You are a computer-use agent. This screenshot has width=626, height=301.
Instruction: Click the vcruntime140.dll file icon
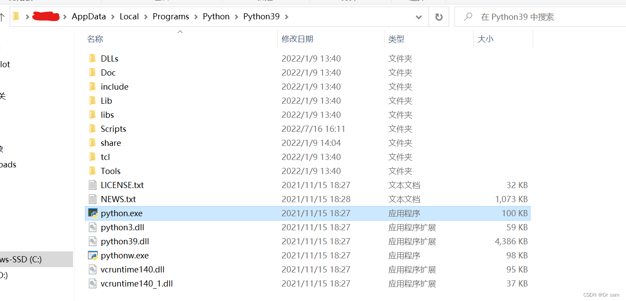click(x=92, y=269)
